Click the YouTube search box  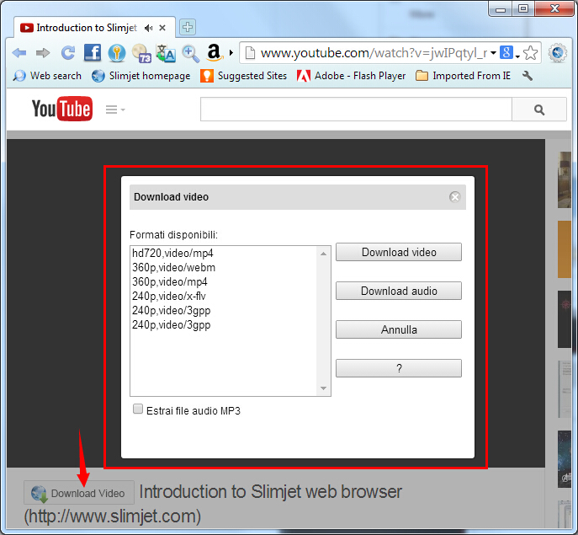click(x=356, y=110)
